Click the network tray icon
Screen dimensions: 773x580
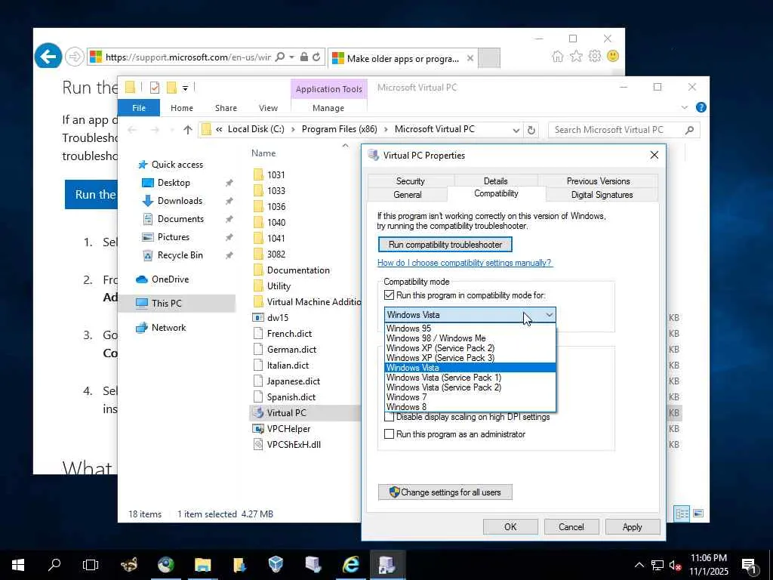click(x=657, y=565)
